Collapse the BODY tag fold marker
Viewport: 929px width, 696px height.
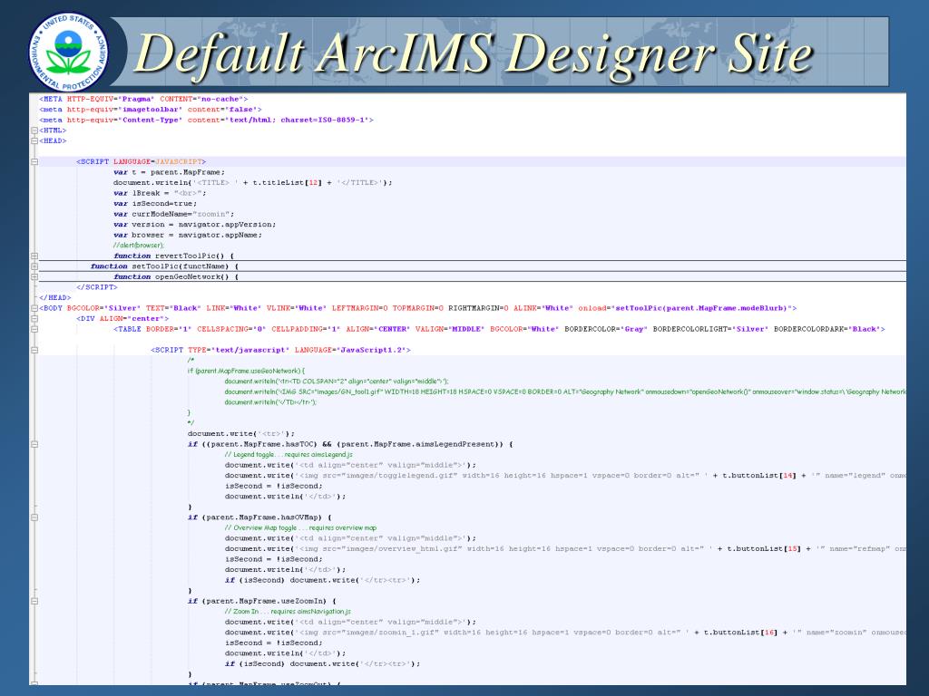point(34,308)
